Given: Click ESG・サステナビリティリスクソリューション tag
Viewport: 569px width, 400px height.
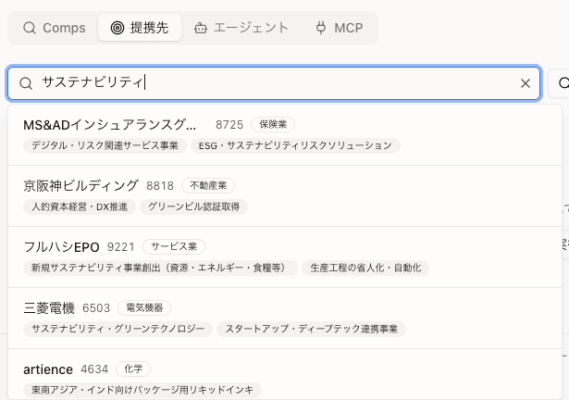Looking at the screenshot, I should [295, 145].
